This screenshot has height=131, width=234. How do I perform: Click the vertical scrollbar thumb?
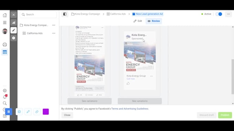(233, 77)
